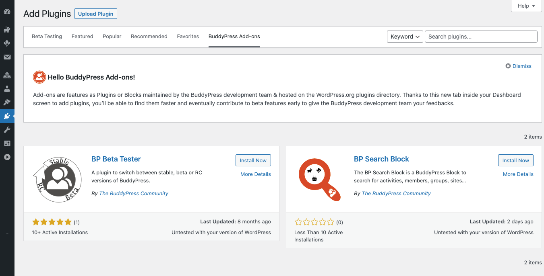Image resolution: width=544 pixels, height=276 pixels.
Task: Click the balloons icon in admin sidebar
Action: click(7, 43)
